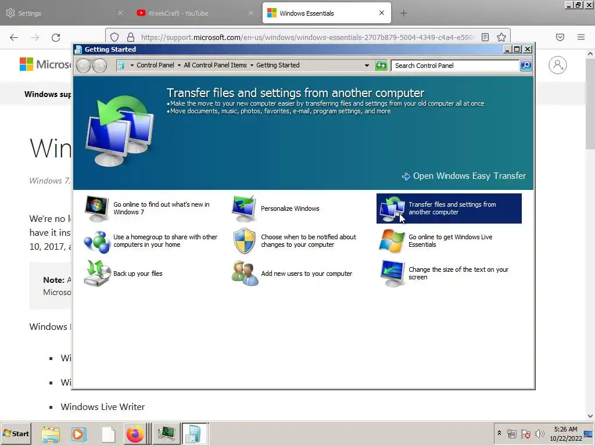The width and height of the screenshot is (595, 446).
Task: Click Control Panel forward navigation button
Action: coord(99,66)
